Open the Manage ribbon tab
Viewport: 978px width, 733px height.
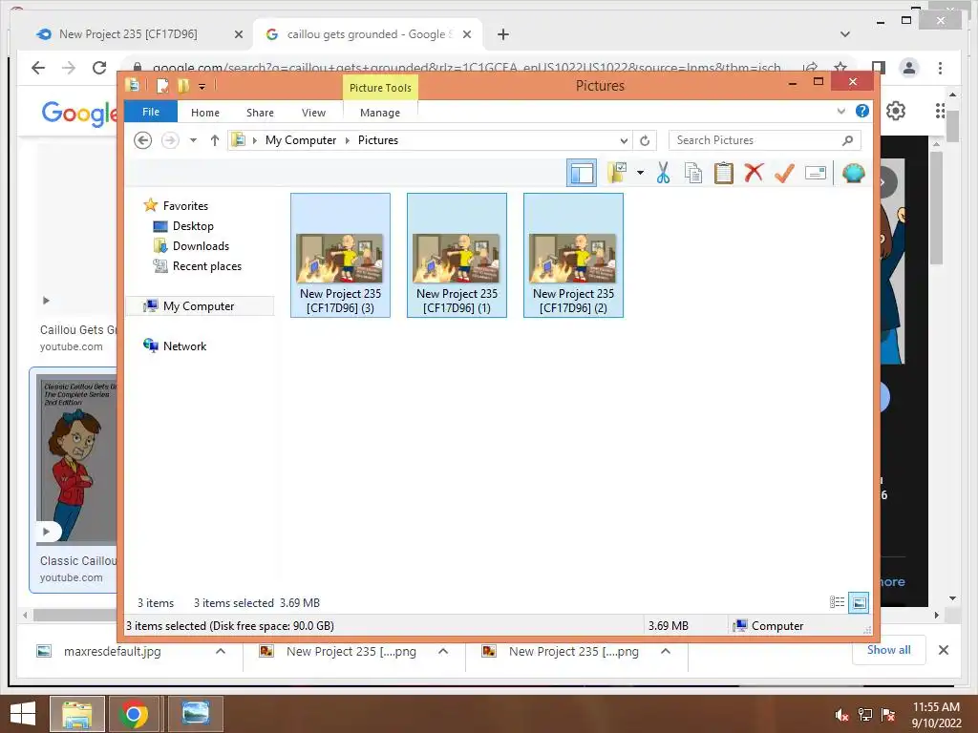(380, 113)
